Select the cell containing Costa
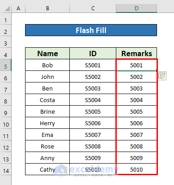 [47, 100]
